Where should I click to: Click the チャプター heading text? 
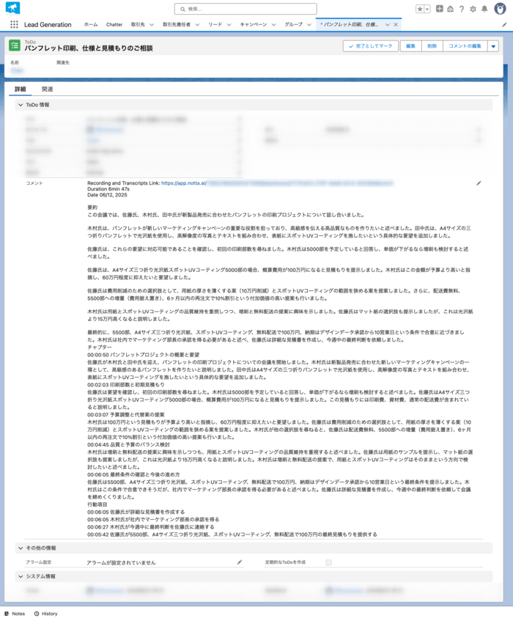[x=100, y=347]
